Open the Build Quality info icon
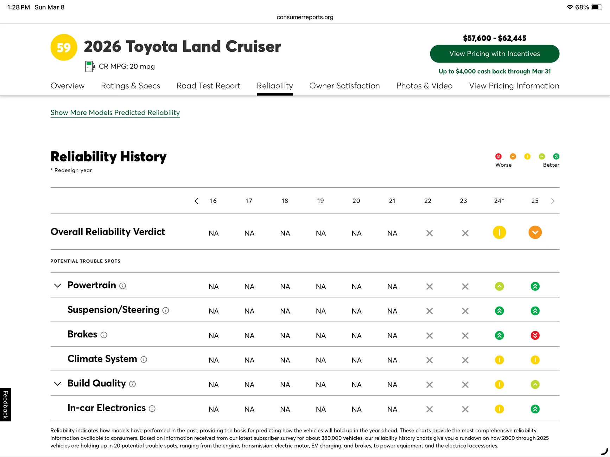The height and width of the screenshot is (457, 610). [132, 384]
